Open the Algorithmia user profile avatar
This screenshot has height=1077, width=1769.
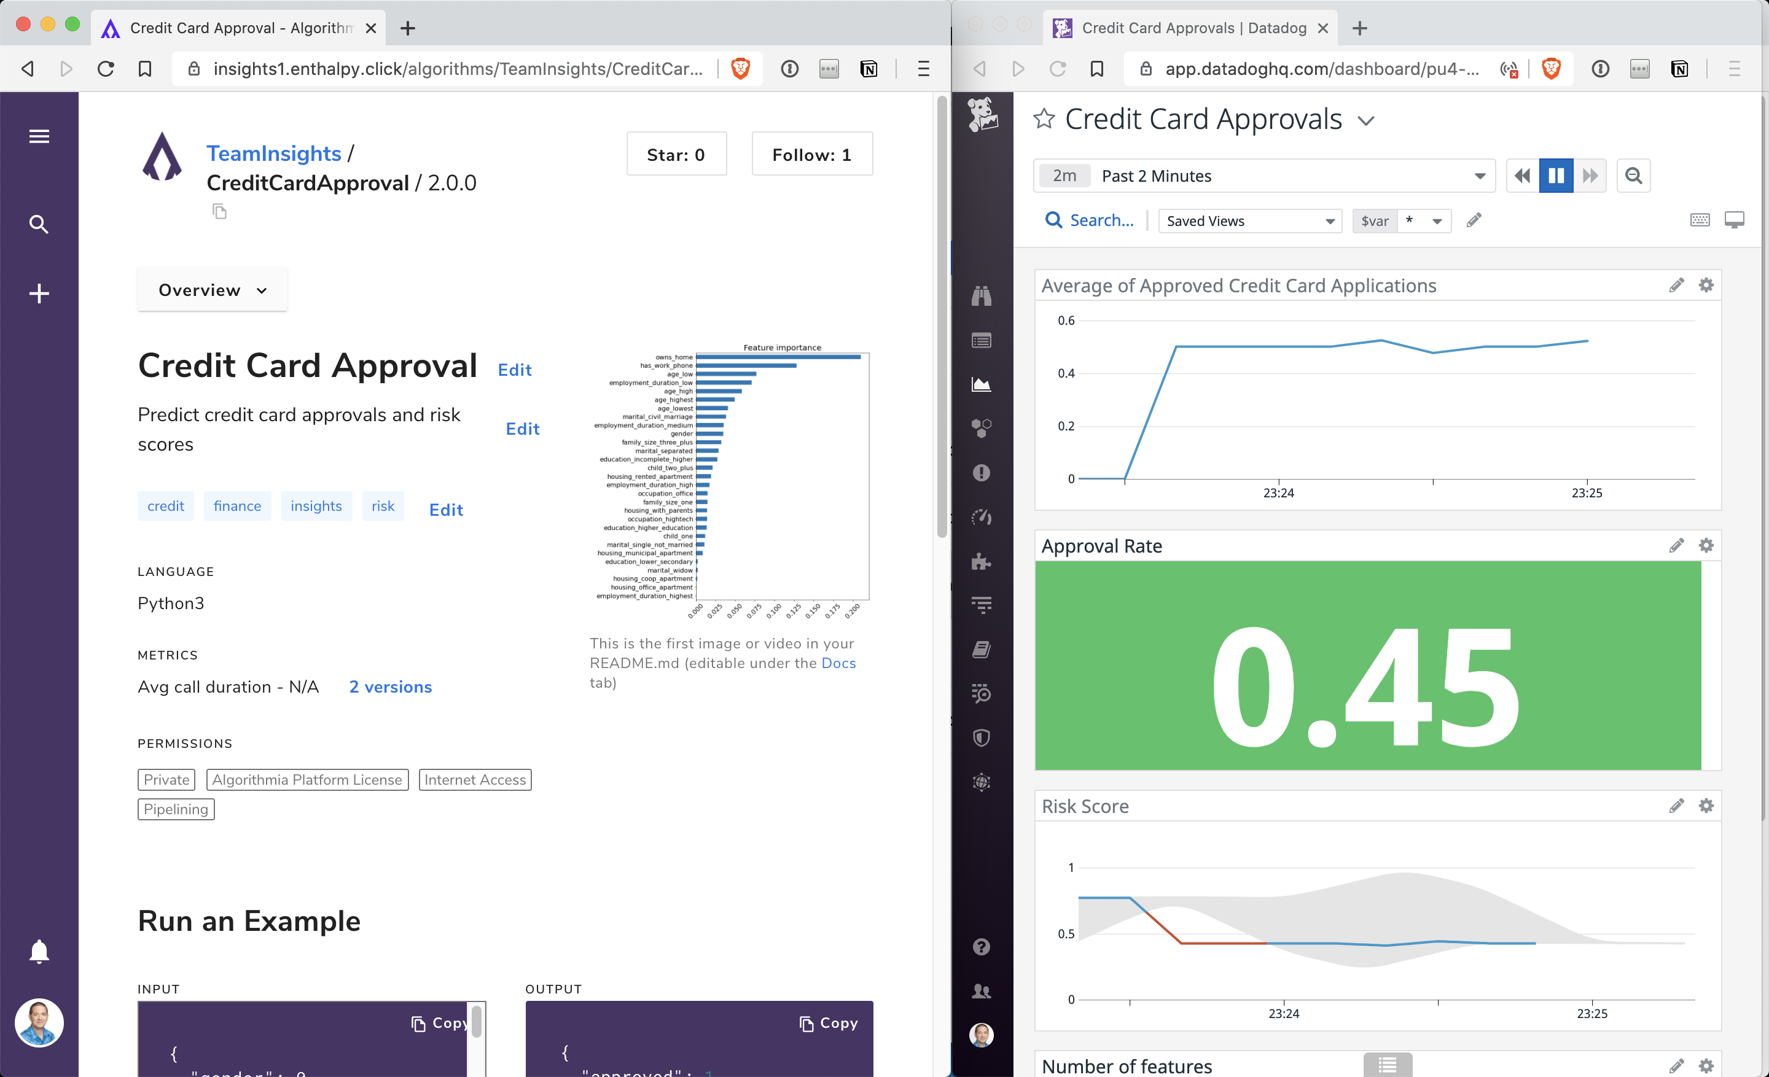pos(39,1022)
